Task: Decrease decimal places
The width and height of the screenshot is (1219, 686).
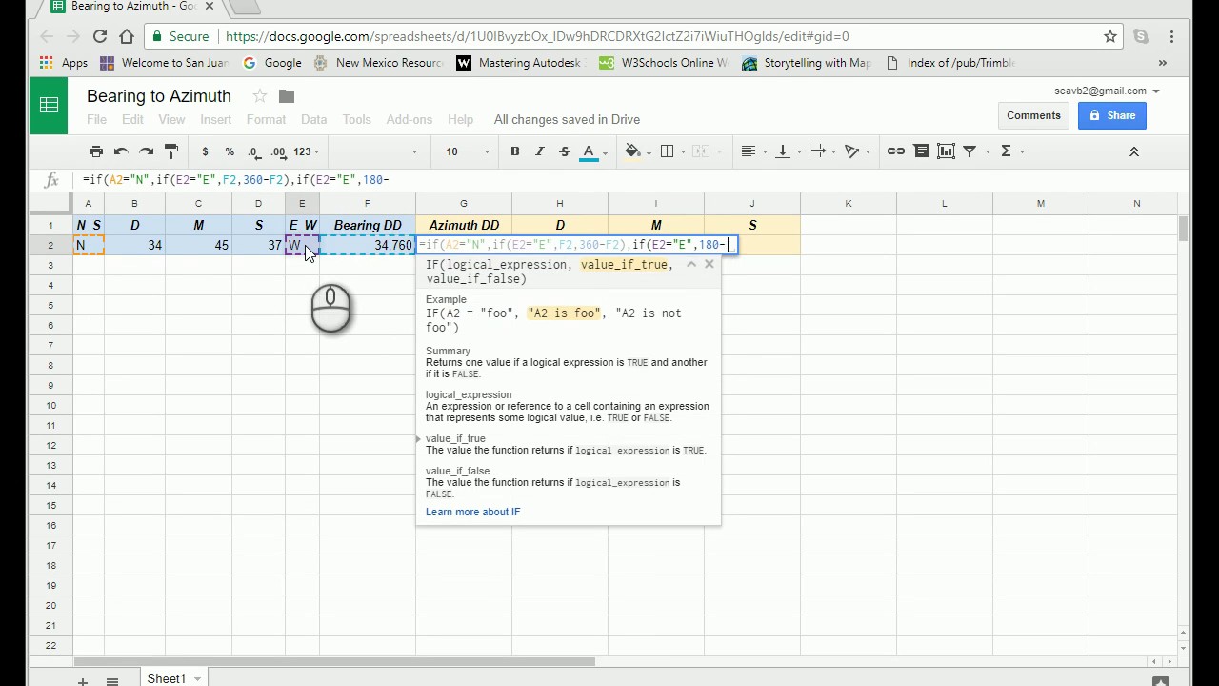Action: (x=254, y=151)
